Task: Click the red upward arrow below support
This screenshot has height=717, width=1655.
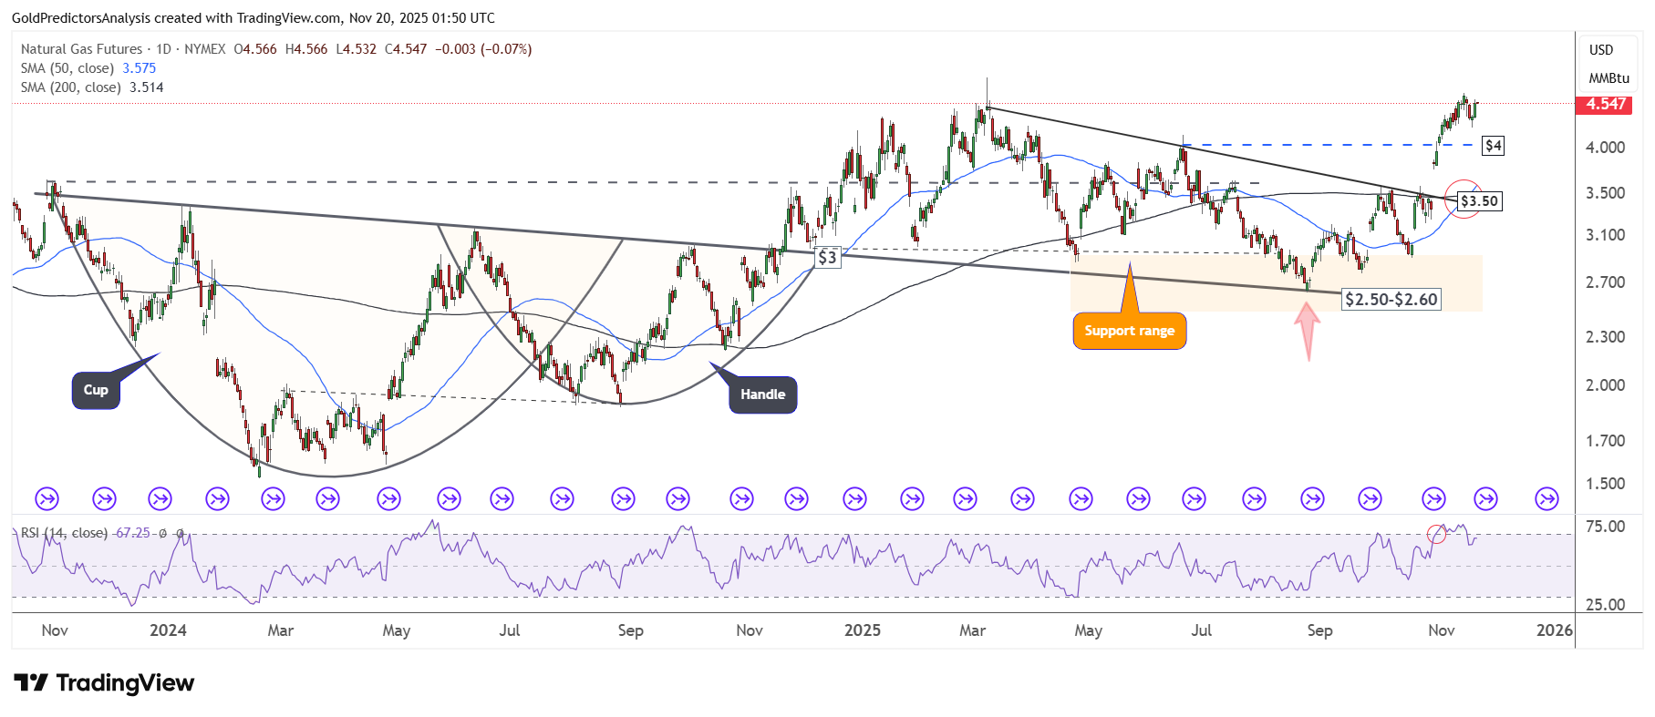Action: 1308,330
